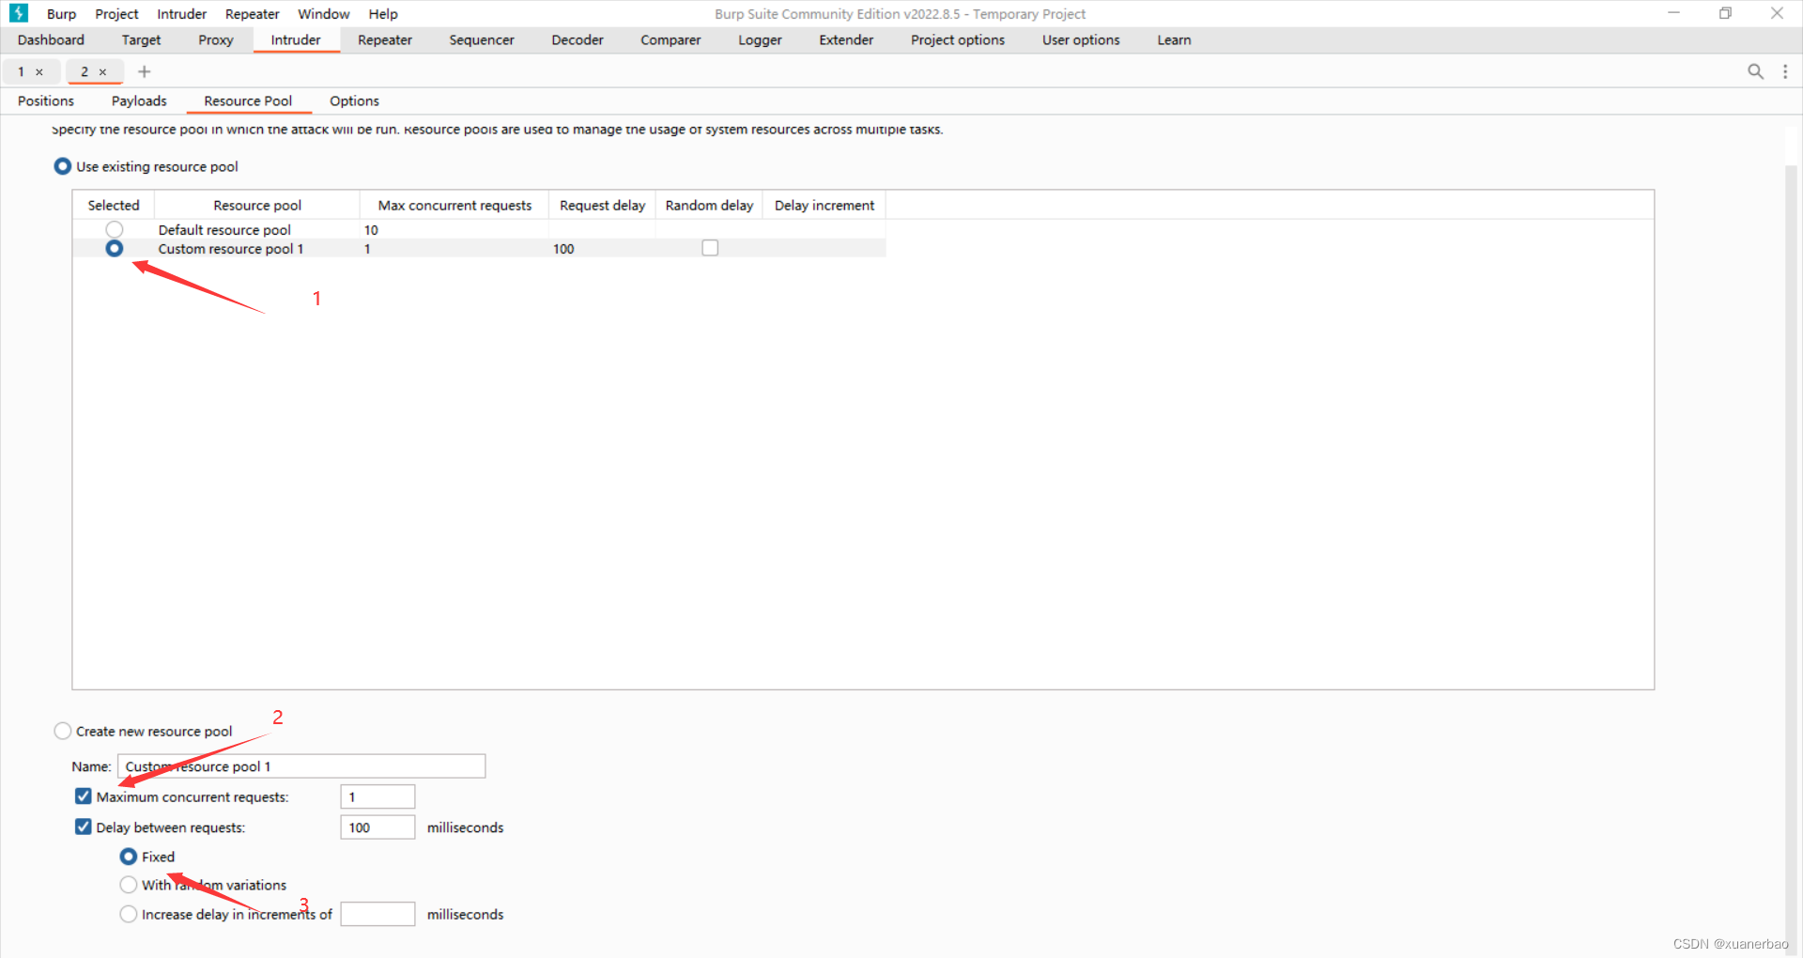Screen dimensions: 1803x958
Task: Open the search panel via magnifier icon
Action: coord(1755,71)
